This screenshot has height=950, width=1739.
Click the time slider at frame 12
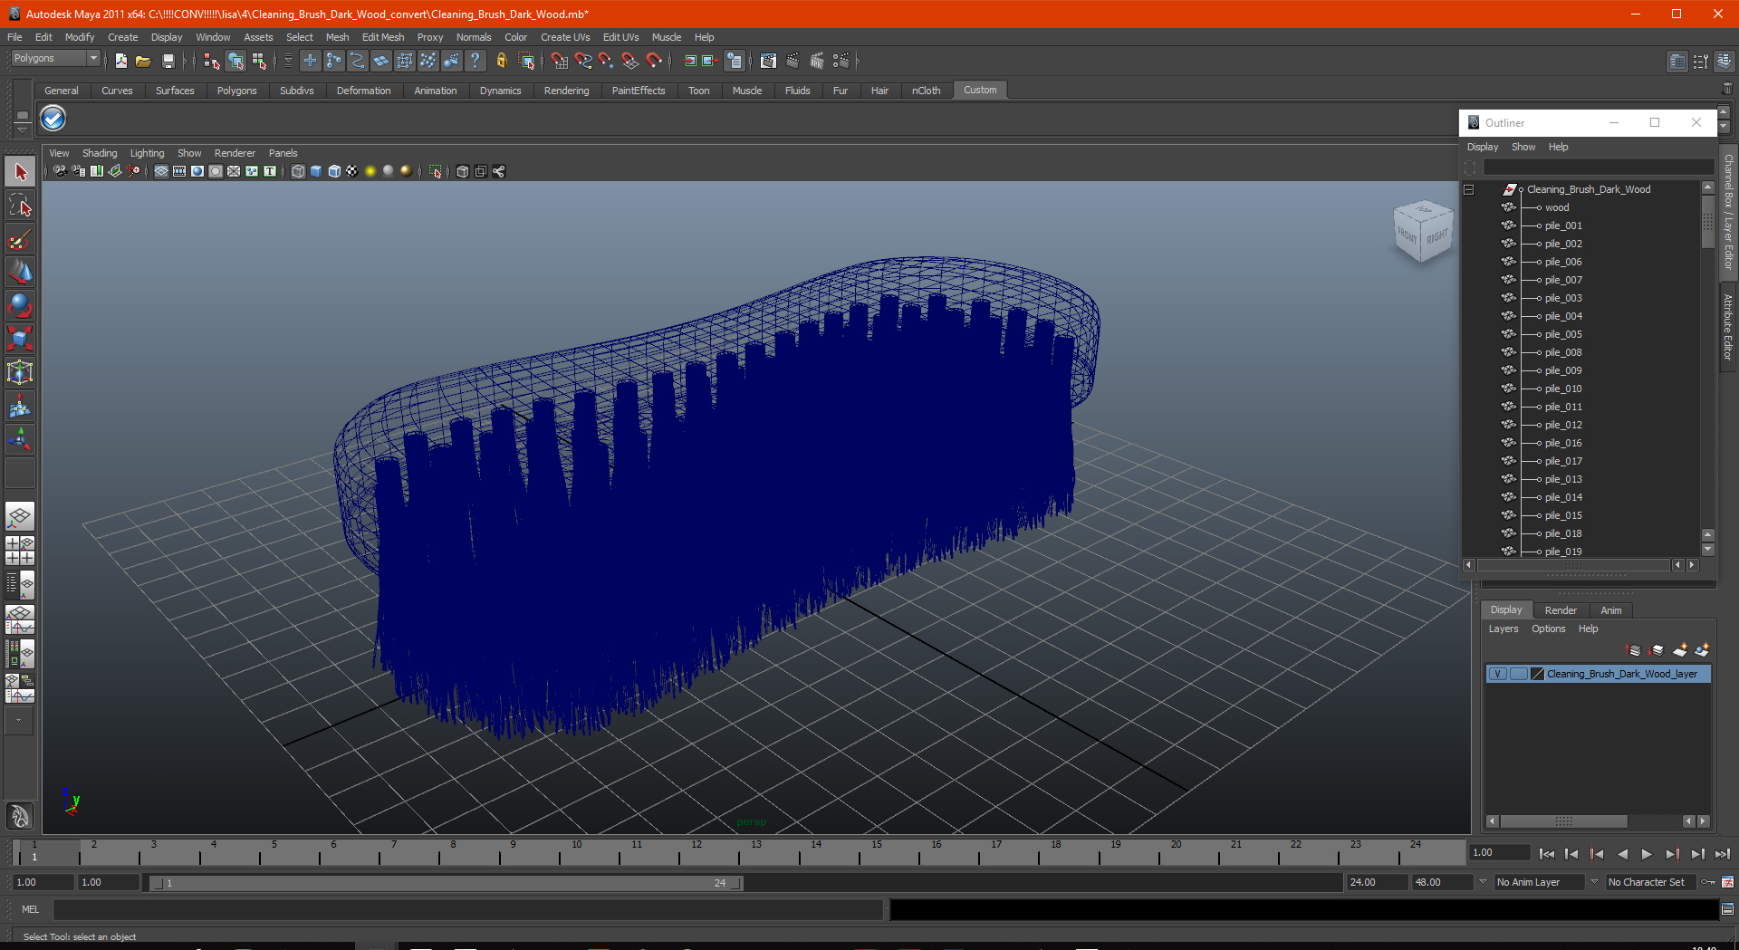(696, 853)
